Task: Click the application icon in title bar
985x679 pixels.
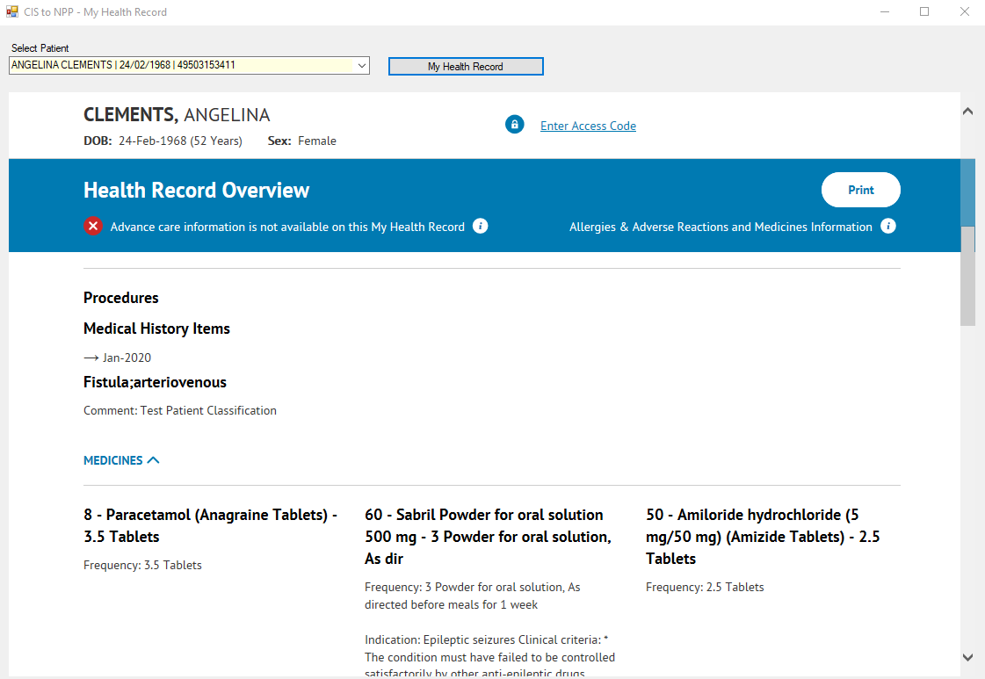Action: click(x=12, y=12)
